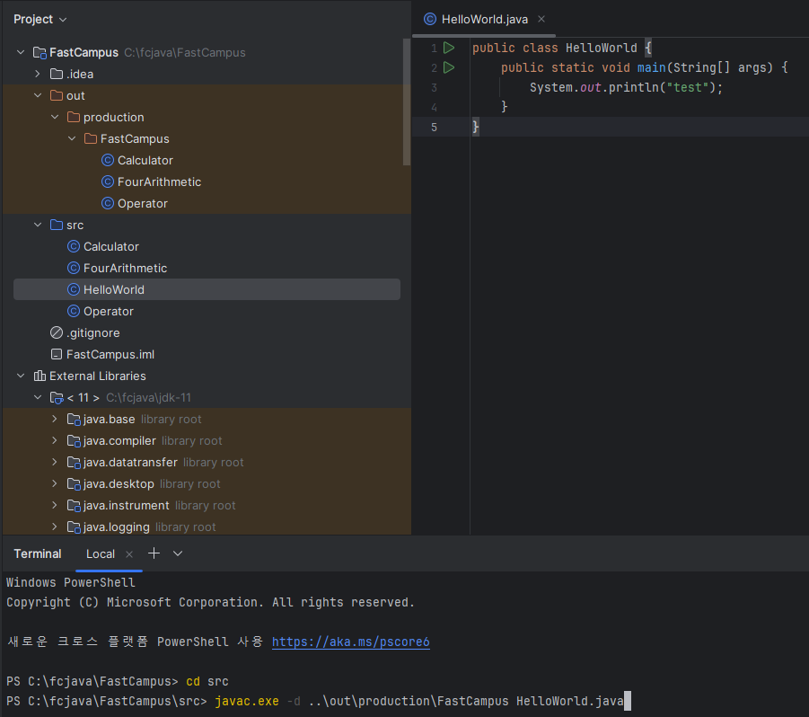809x717 pixels.
Task: Expand the .idea folder
Action: tap(38, 74)
